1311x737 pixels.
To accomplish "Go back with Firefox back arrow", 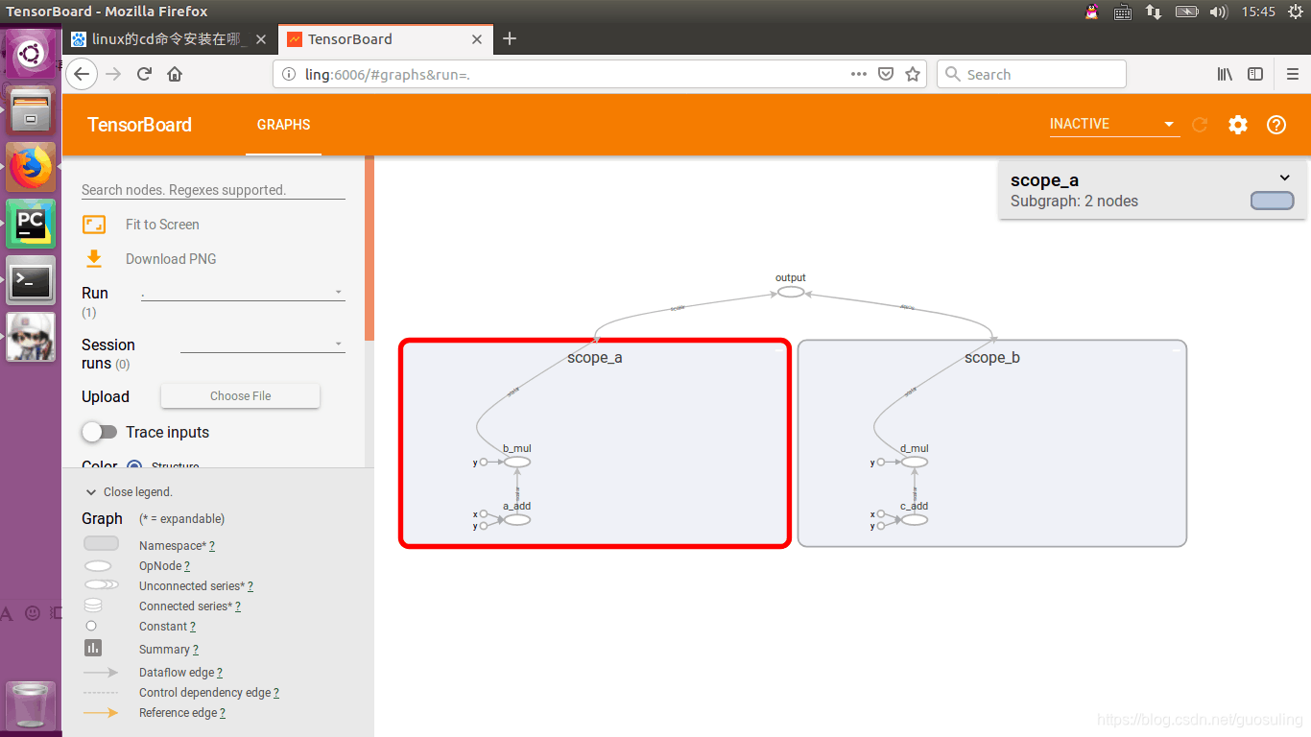I will [x=82, y=74].
